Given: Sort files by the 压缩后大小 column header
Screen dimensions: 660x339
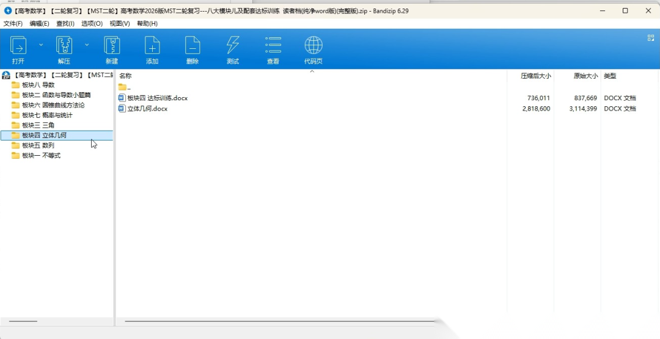Looking at the screenshot, I should (535, 76).
